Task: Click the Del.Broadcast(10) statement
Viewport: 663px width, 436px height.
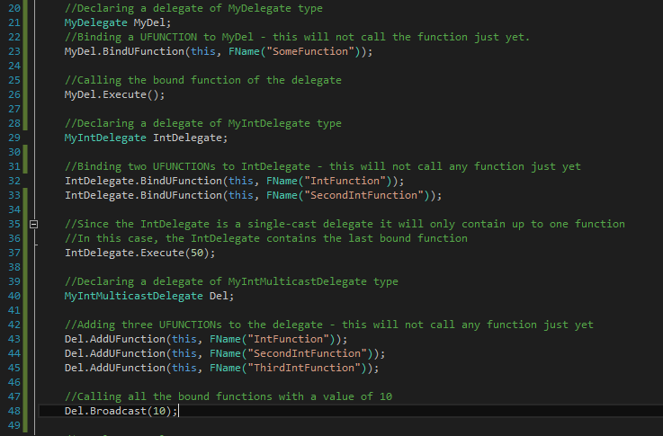Action: click(x=121, y=411)
